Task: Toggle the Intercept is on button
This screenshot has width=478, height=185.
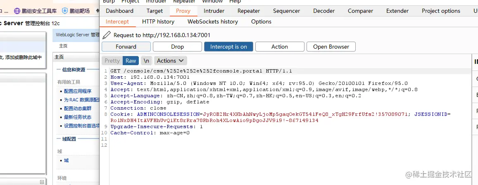Action: tap(228, 47)
